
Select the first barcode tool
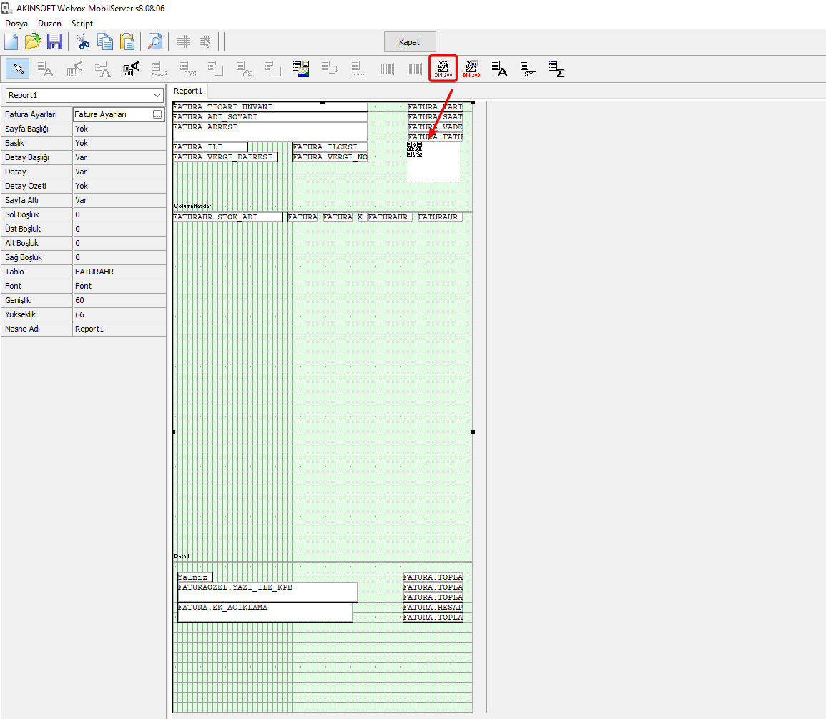click(387, 69)
